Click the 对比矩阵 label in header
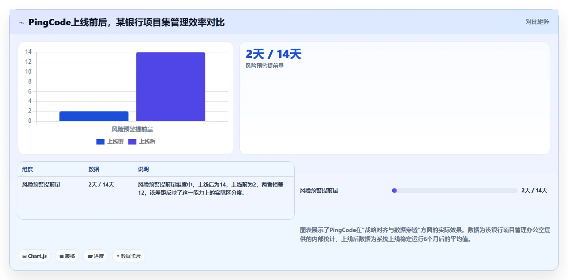The height and width of the screenshot is (280, 568). click(x=538, y=22)
